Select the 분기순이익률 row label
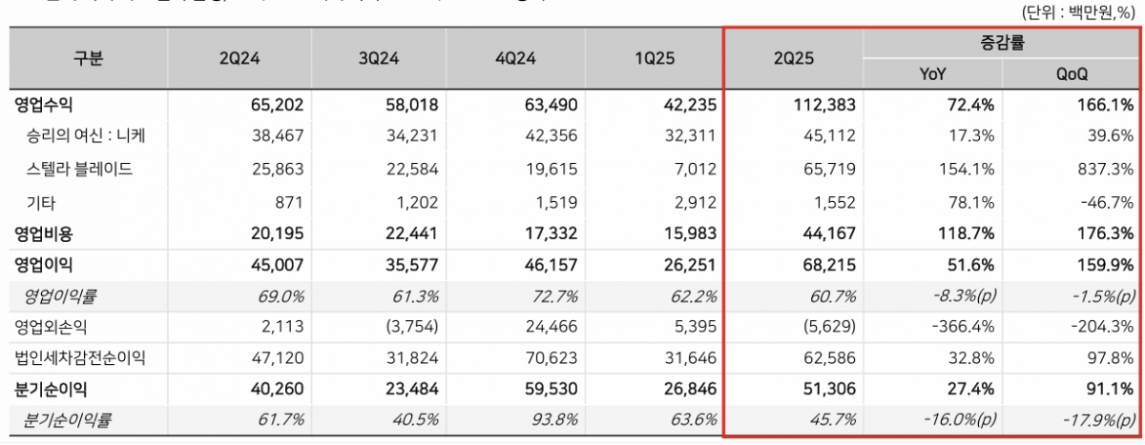1145x445 pixels. [67, 420]
